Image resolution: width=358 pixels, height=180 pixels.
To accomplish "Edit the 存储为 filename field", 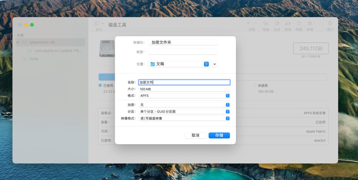I will coord(183,42).
